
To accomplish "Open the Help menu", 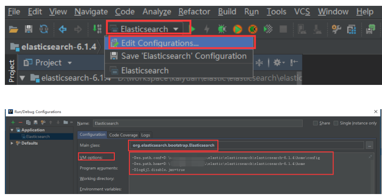I will click(x=364, y=12).
